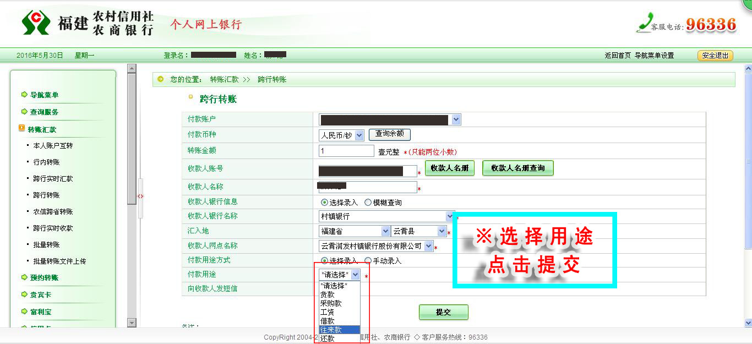
Task: Click the bank logo icon in header
Action: click(36, 23)
